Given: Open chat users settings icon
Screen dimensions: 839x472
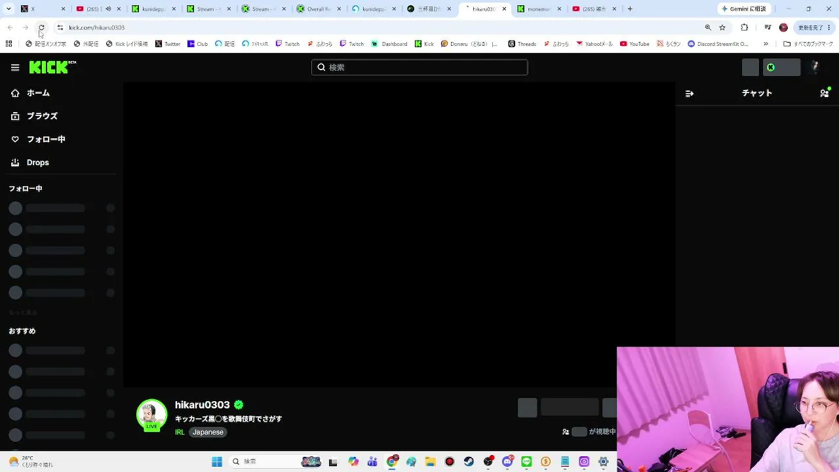Looking at the screenshot, I should point(825,93).
